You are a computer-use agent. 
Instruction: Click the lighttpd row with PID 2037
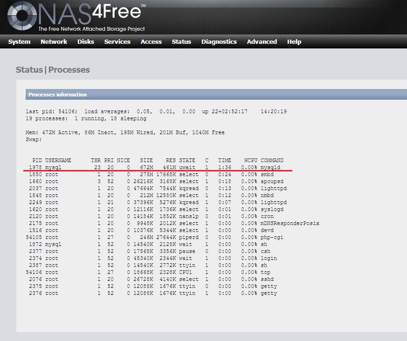tap(158, 189)
